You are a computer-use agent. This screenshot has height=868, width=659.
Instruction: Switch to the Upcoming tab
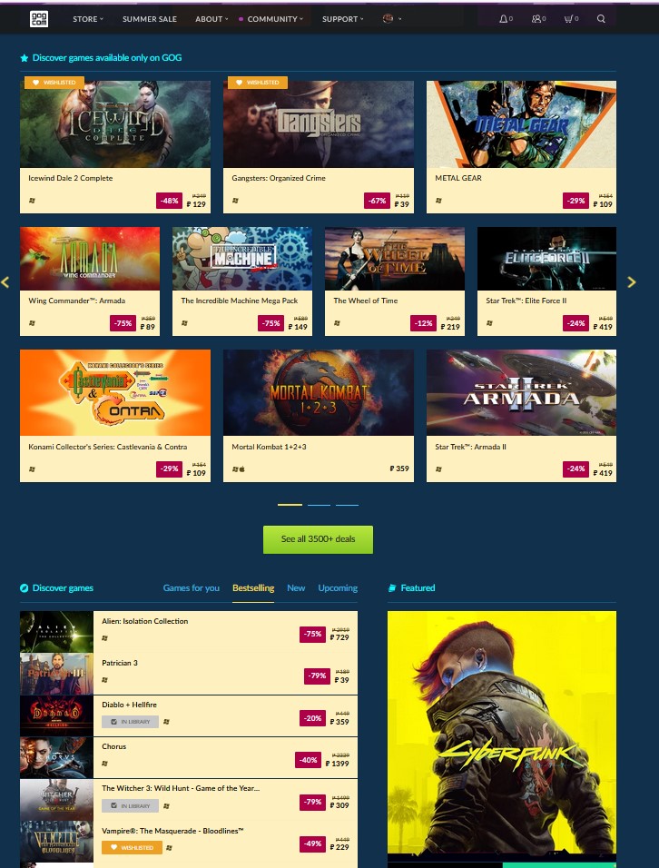338,587
